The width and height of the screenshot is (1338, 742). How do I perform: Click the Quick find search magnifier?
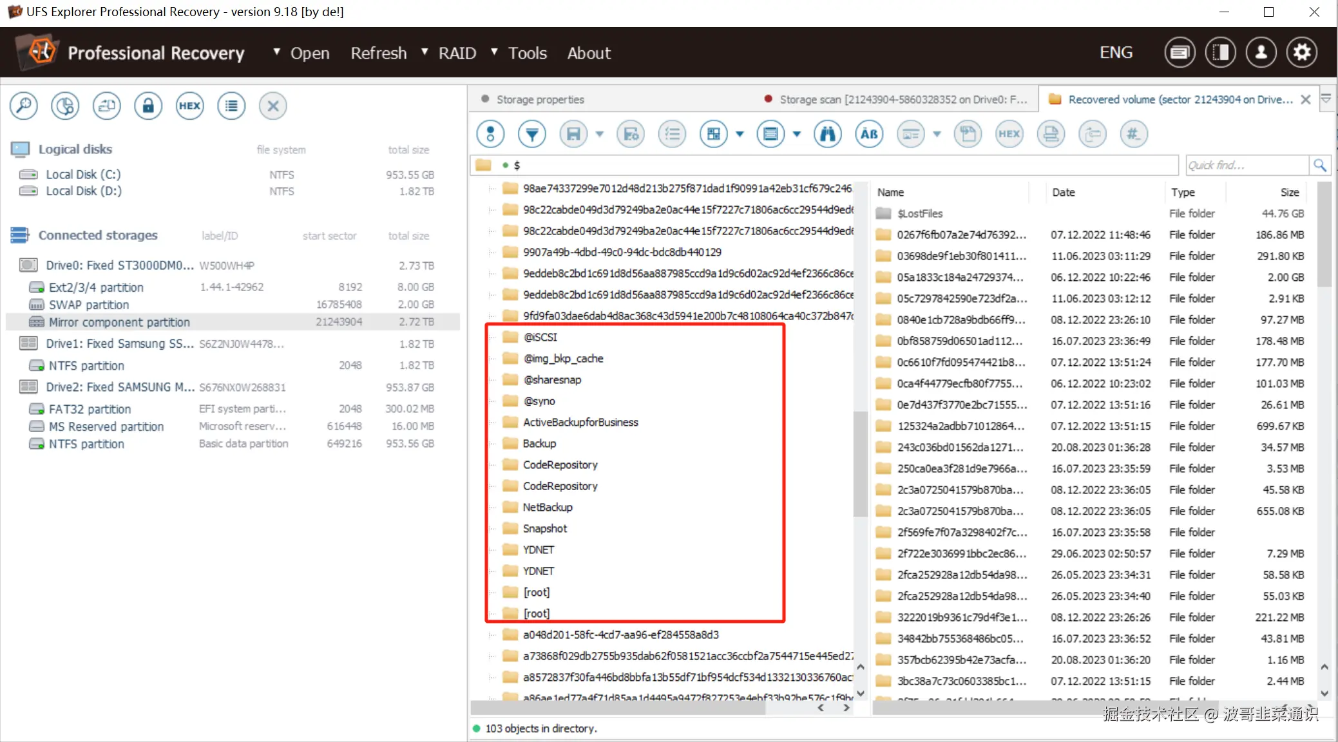(1319, 166)
